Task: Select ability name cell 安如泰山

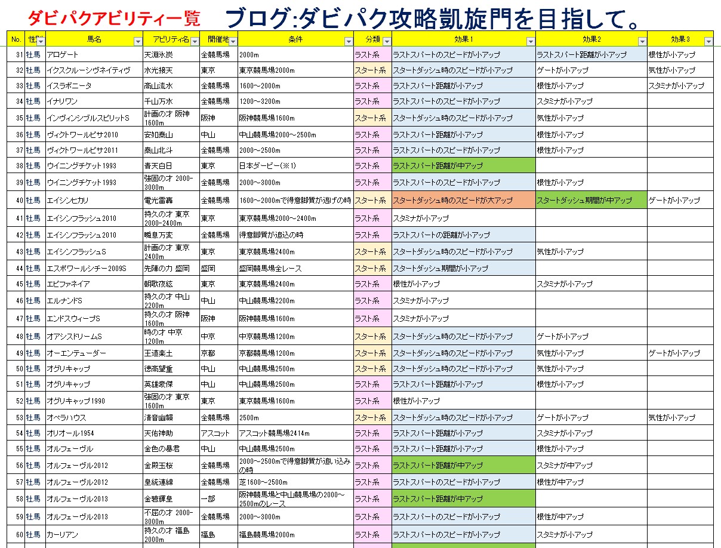Action: tap(171, 134)
